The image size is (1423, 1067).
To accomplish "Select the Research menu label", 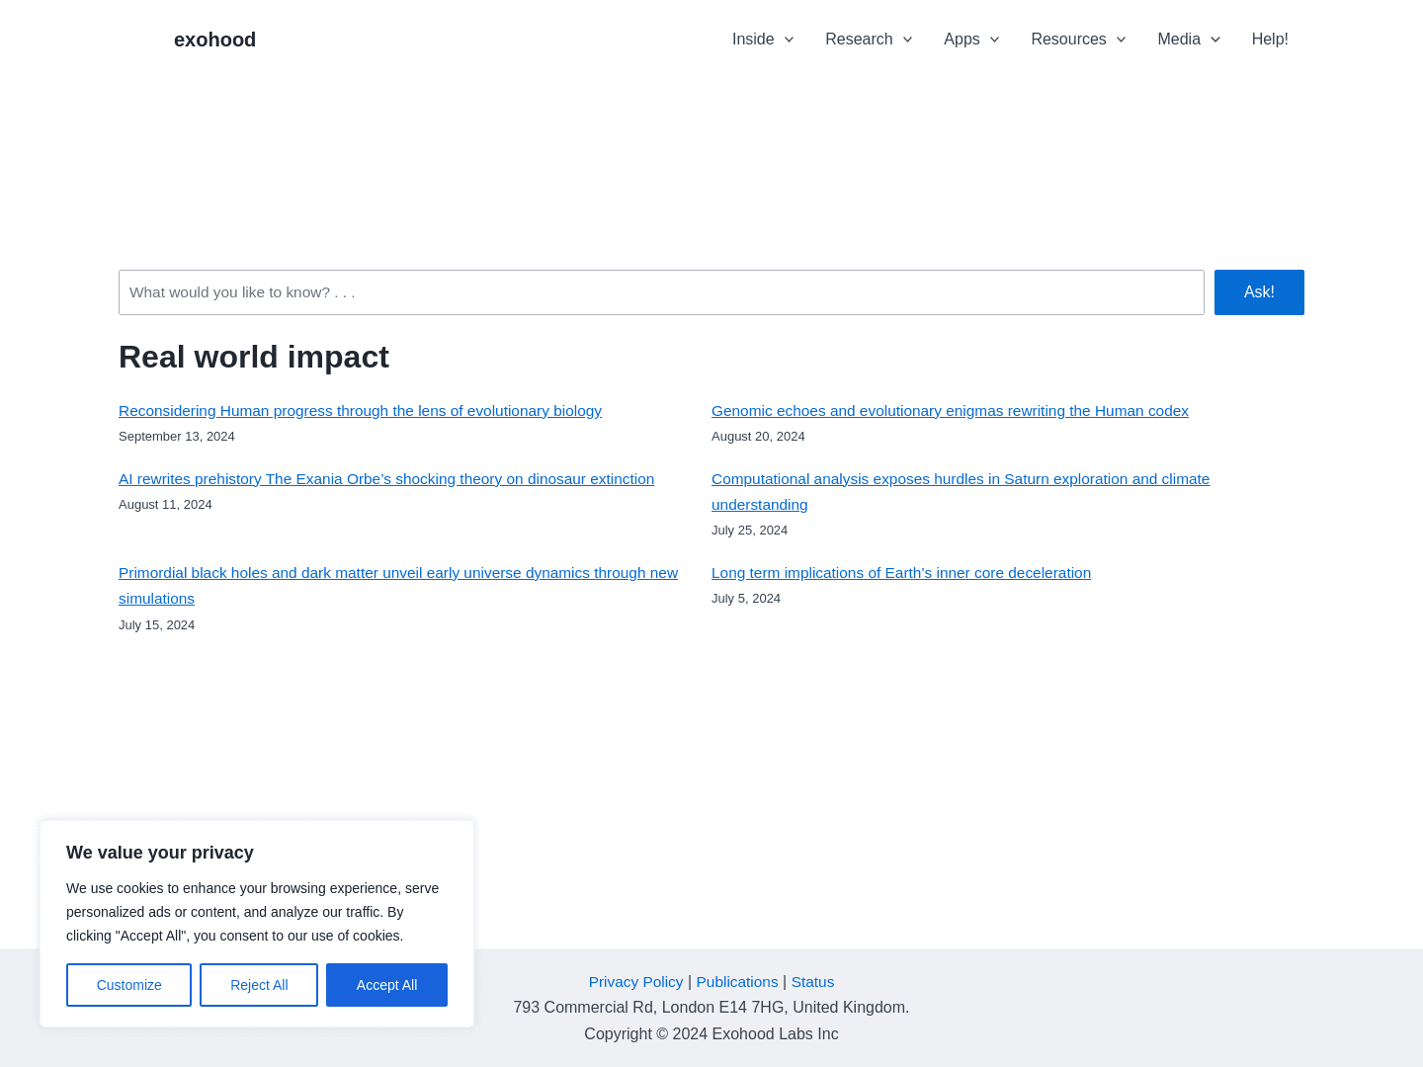I will (858, 40).
